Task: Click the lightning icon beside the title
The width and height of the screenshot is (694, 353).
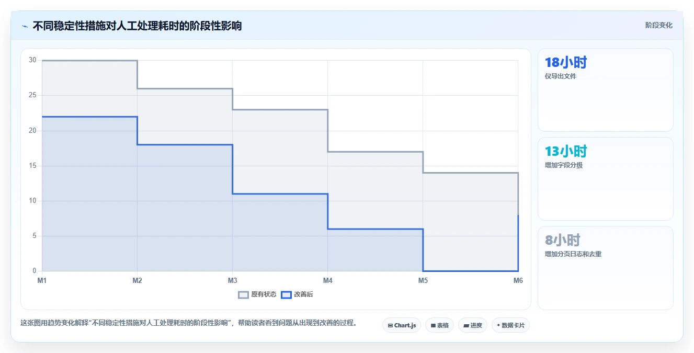Action: (x=25, y=26)
